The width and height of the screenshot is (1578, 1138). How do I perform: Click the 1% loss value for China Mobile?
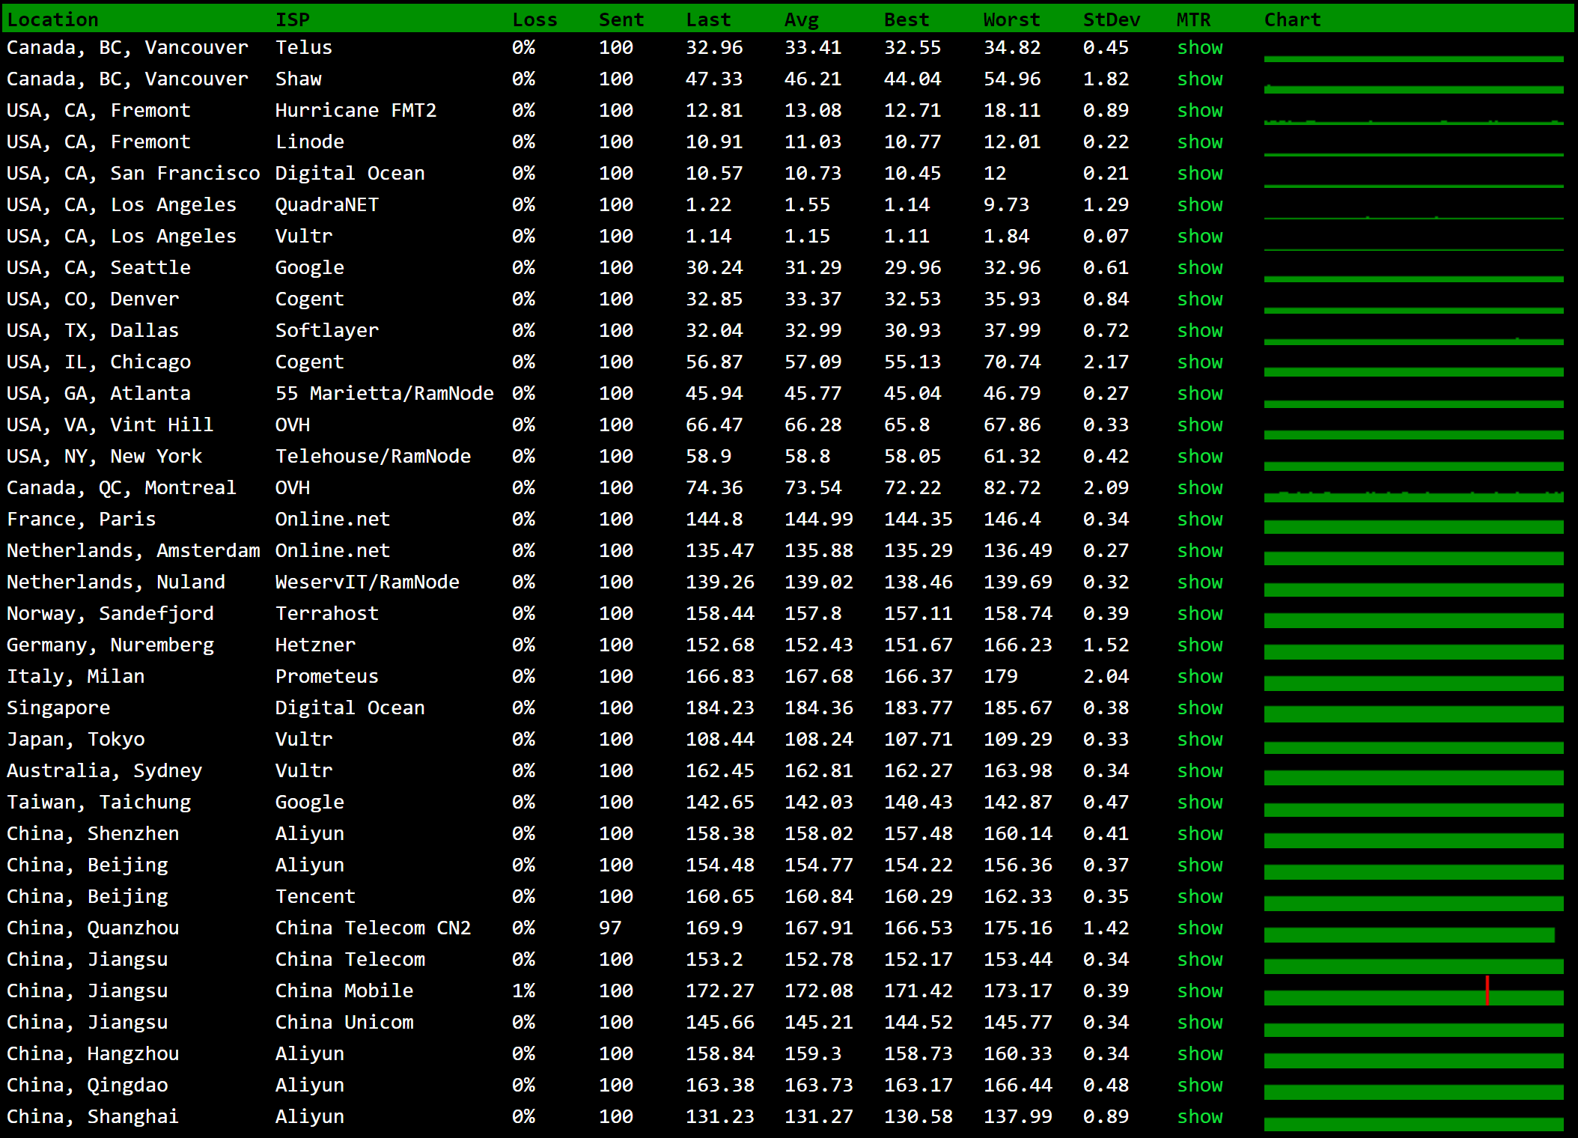523,991
